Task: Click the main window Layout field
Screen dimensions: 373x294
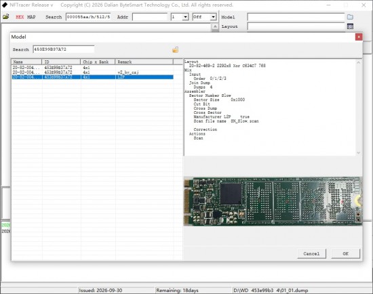Action: pos(296,26)
